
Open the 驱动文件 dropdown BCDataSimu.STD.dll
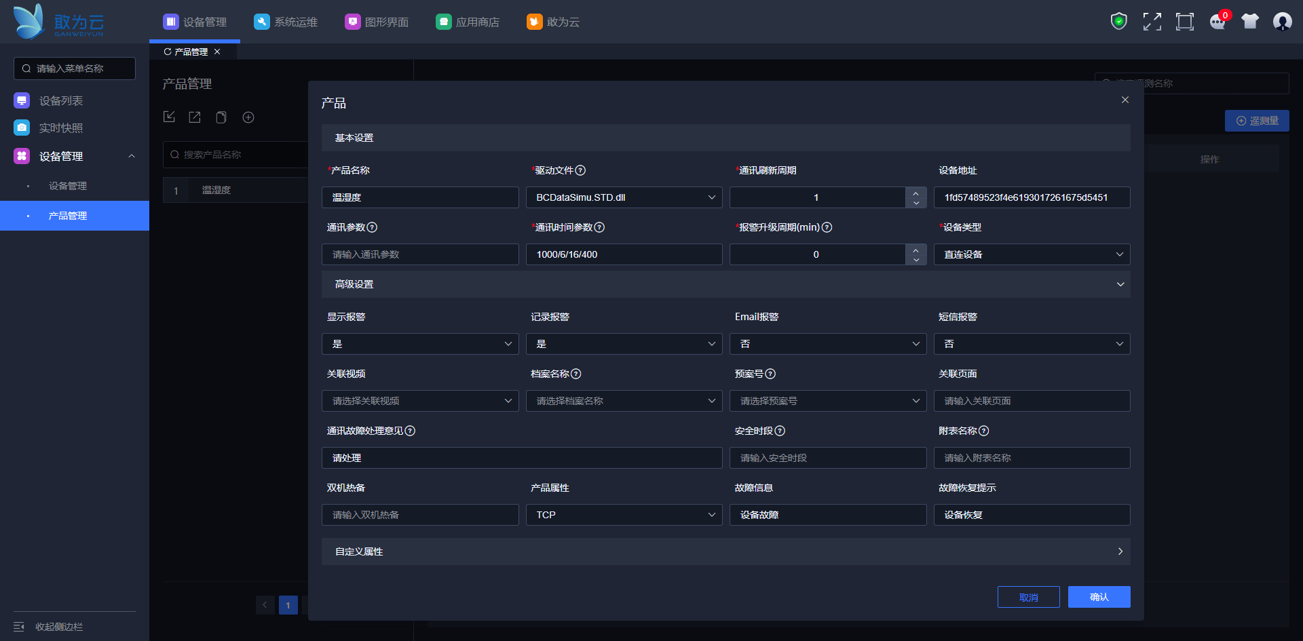pos(623,197)
